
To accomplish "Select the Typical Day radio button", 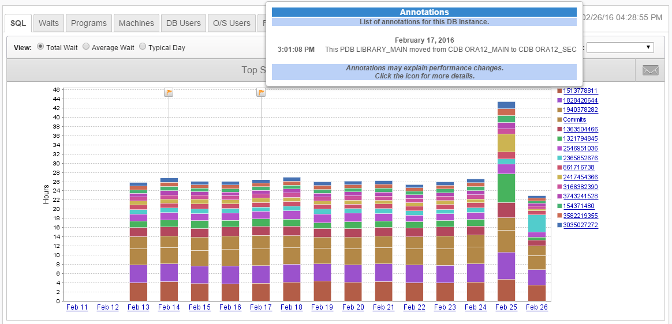I will coord(143,47).
